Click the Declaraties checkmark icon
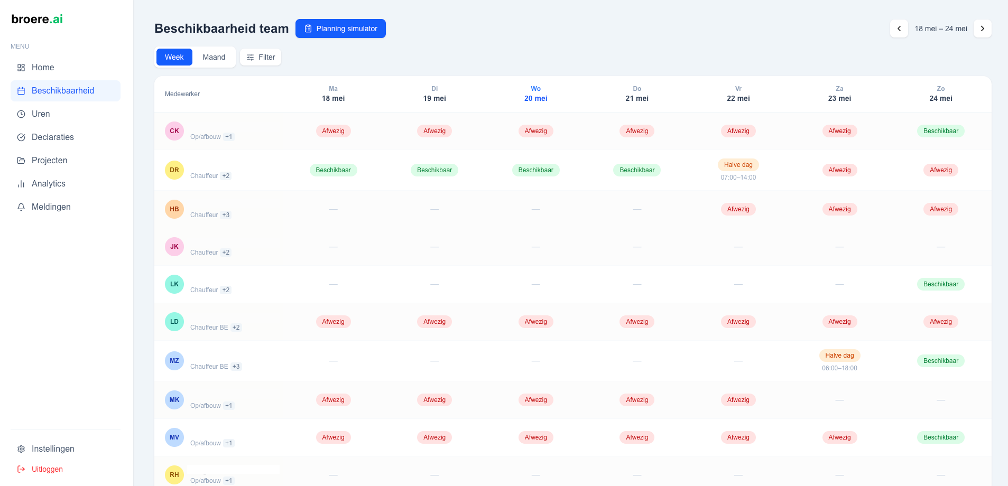This screenshot has height=486, width=1008. [21, 137]
